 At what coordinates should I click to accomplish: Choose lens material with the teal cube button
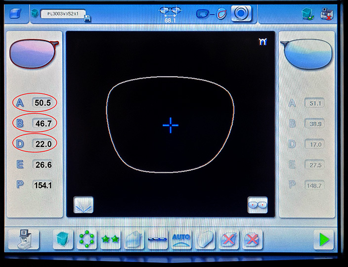(63, 239)
